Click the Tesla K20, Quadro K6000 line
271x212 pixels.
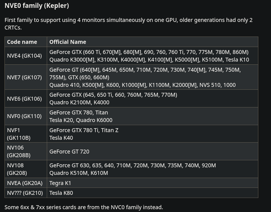81,120
